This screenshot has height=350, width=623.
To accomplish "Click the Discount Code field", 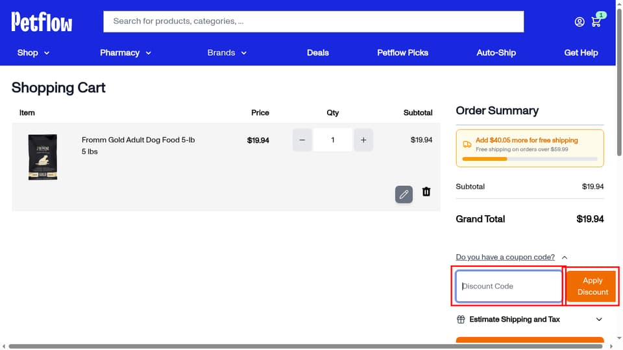I will 509,286.
